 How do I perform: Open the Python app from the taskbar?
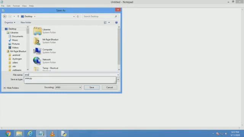(64, 134)
